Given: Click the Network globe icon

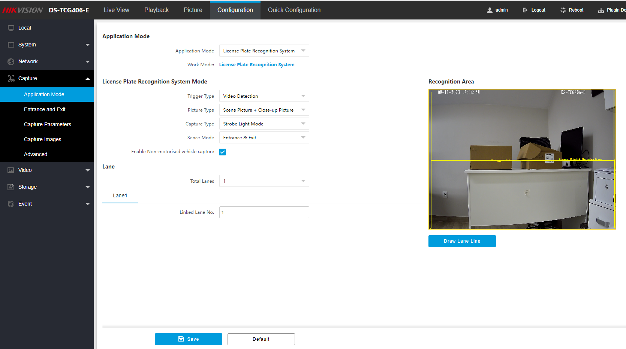Looking at the screenshot, I should click(11, 62).
